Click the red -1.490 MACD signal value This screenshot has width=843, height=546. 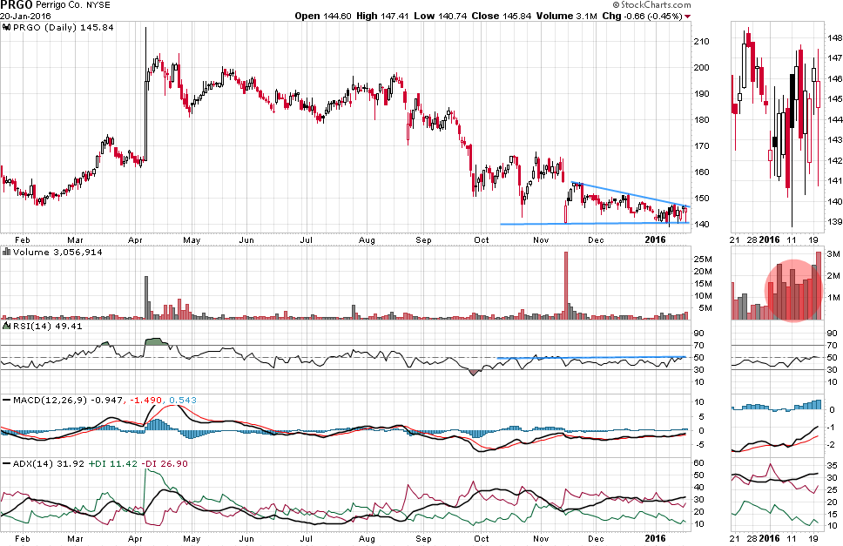(x=145, y=401)
